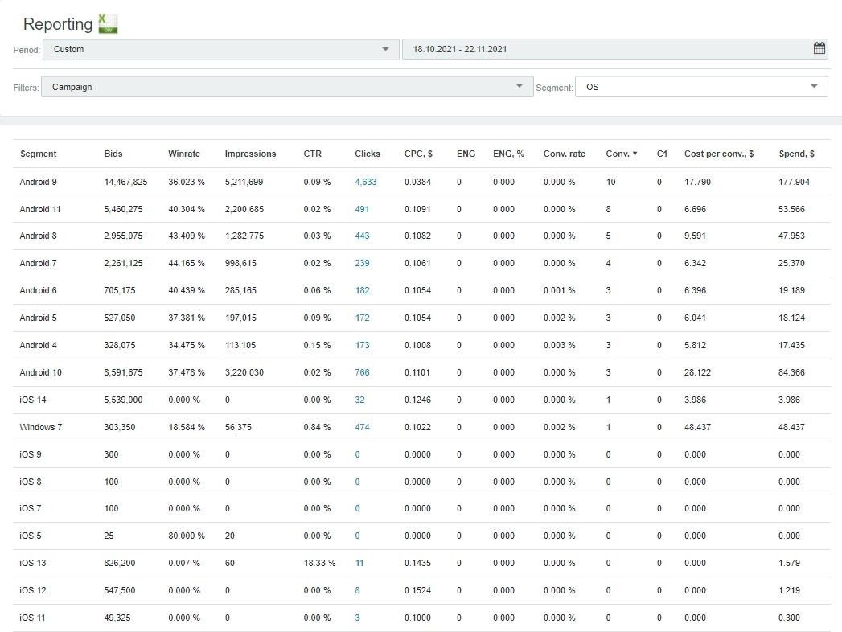842x632 pixels.
Task: Click the Segment column header
Action: [x=38, y=154]
